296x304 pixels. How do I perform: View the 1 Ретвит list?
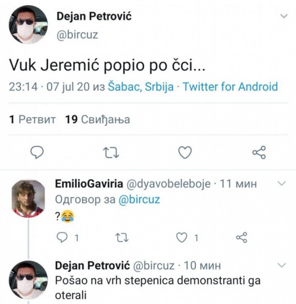tap(33, 120)
